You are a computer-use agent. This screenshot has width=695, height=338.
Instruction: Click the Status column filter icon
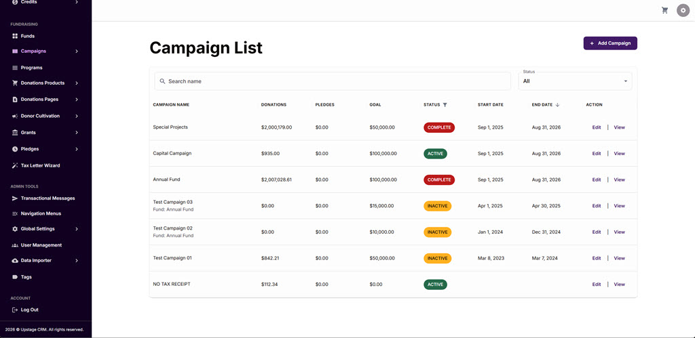(445, 105)
